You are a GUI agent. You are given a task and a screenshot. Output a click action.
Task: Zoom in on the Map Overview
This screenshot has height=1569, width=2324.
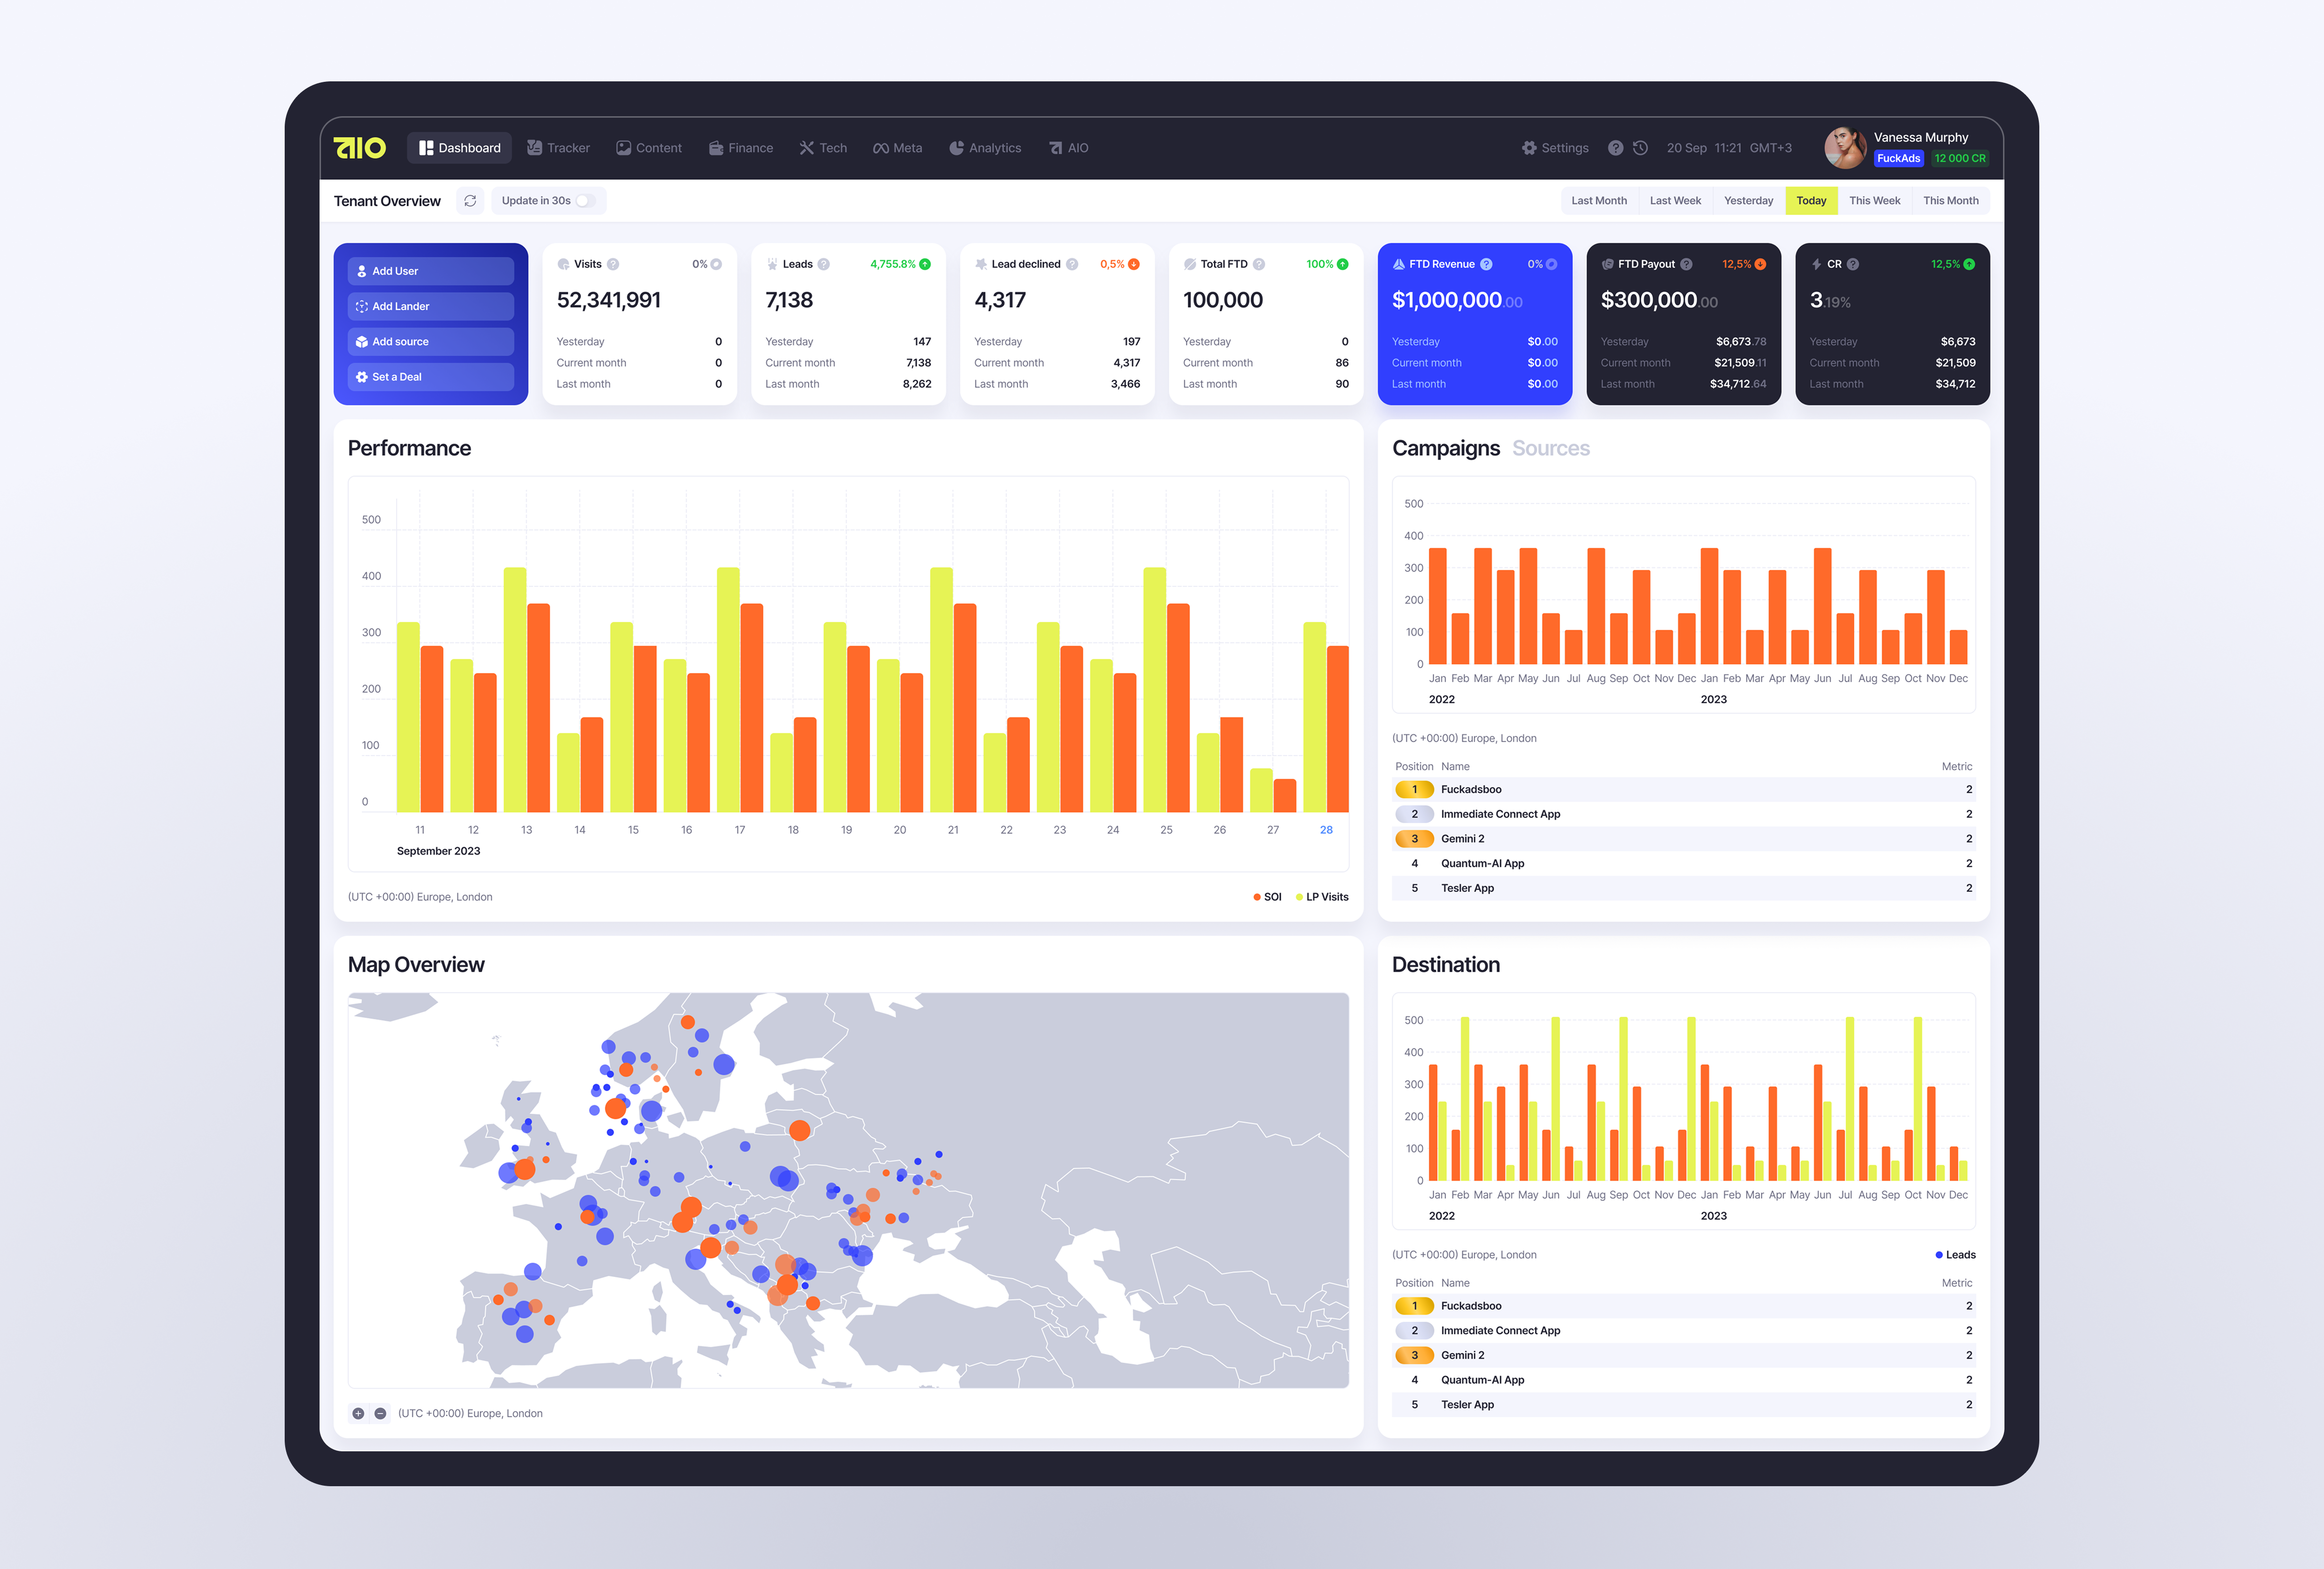click(x=358, y=1413)
